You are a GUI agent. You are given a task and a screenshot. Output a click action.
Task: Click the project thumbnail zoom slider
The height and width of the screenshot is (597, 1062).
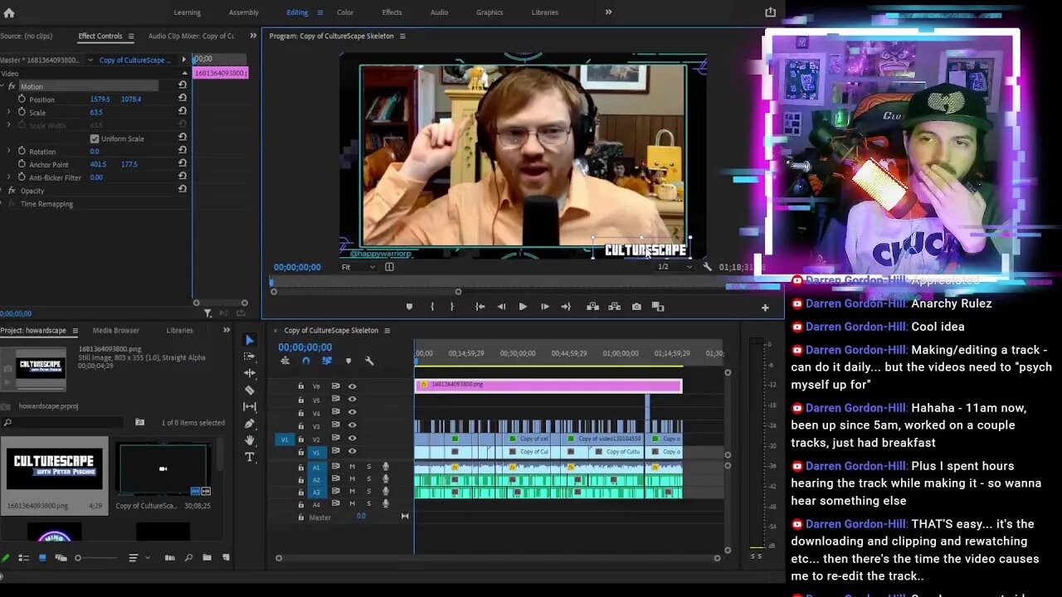pyautogui.click(x=78, y=558)
